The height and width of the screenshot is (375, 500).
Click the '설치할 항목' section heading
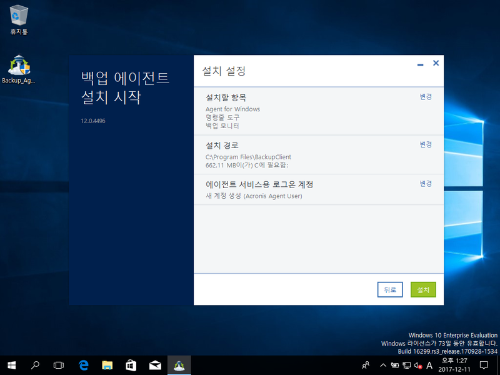pyautogui.click(x=226, y=97)
